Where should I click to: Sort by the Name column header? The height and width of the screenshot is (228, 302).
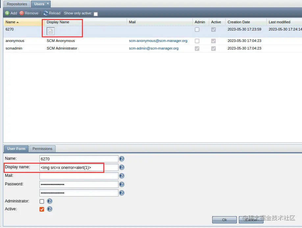(x=24, y=22)
